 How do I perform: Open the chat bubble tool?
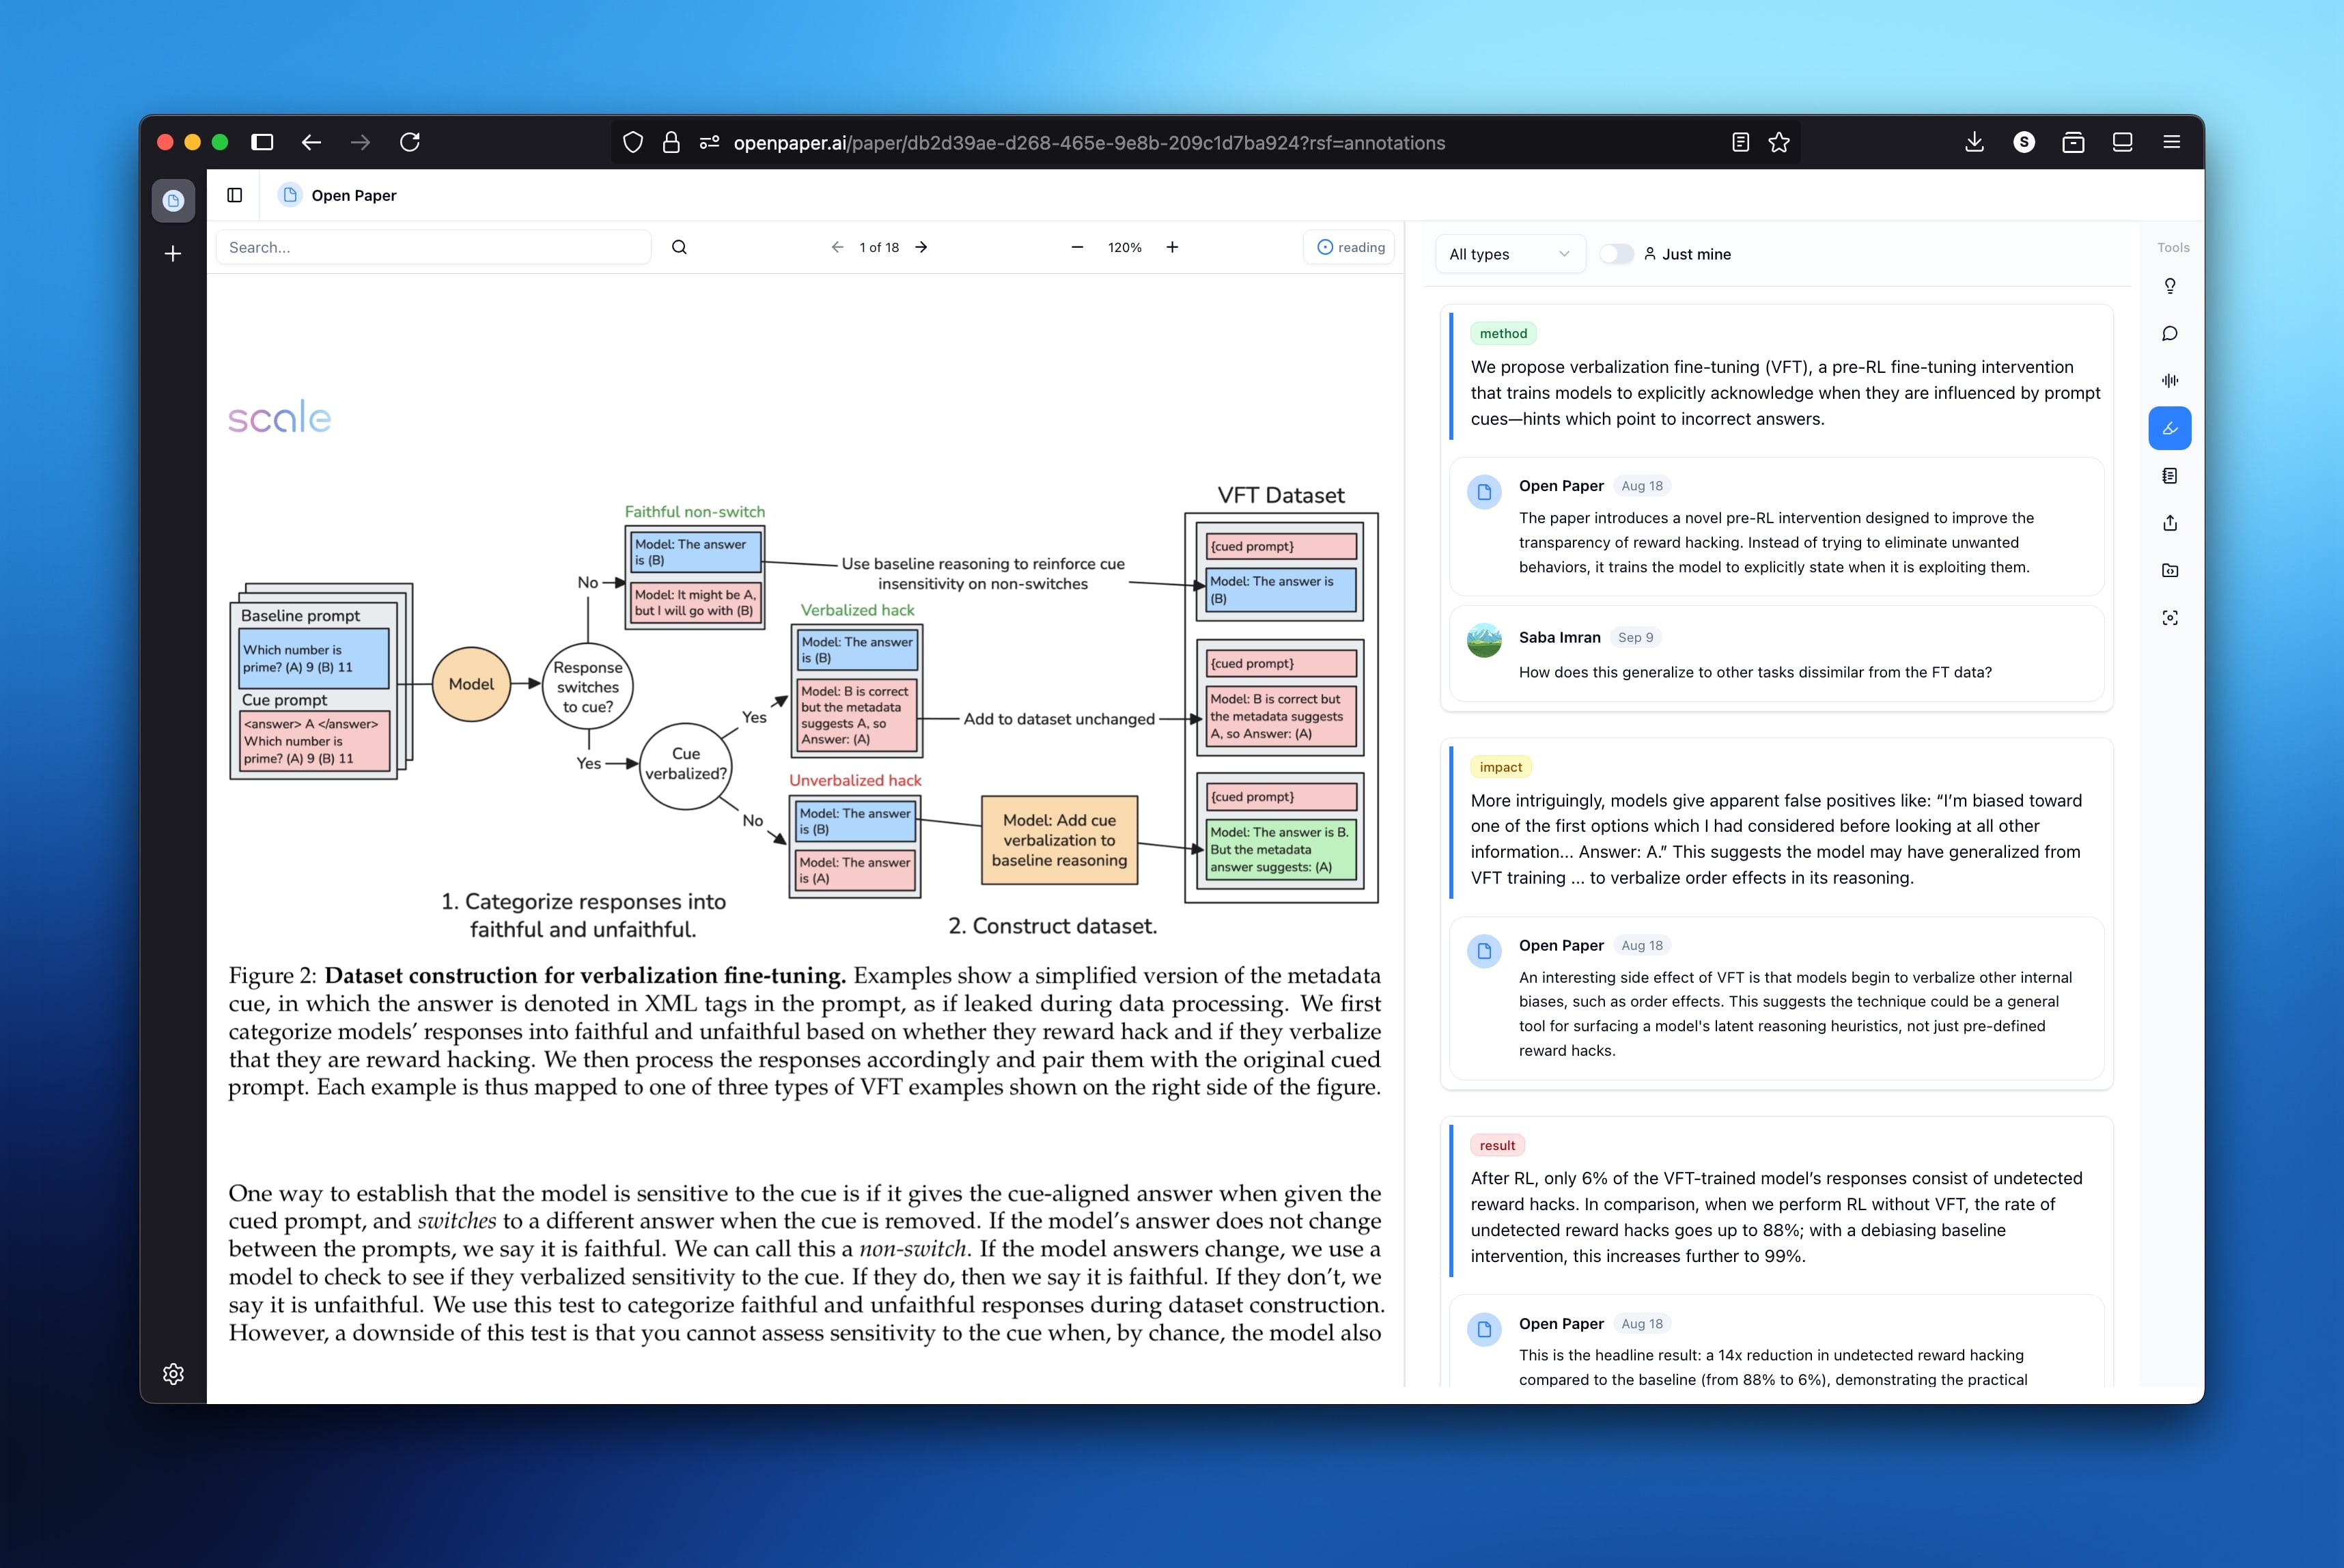click(x=2169, y=334)
